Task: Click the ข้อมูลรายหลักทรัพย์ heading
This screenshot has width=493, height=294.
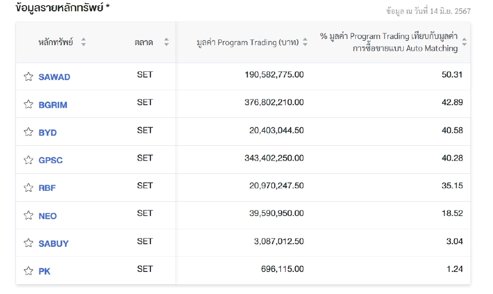Action: pyautogui.click(x=60, y=8)
